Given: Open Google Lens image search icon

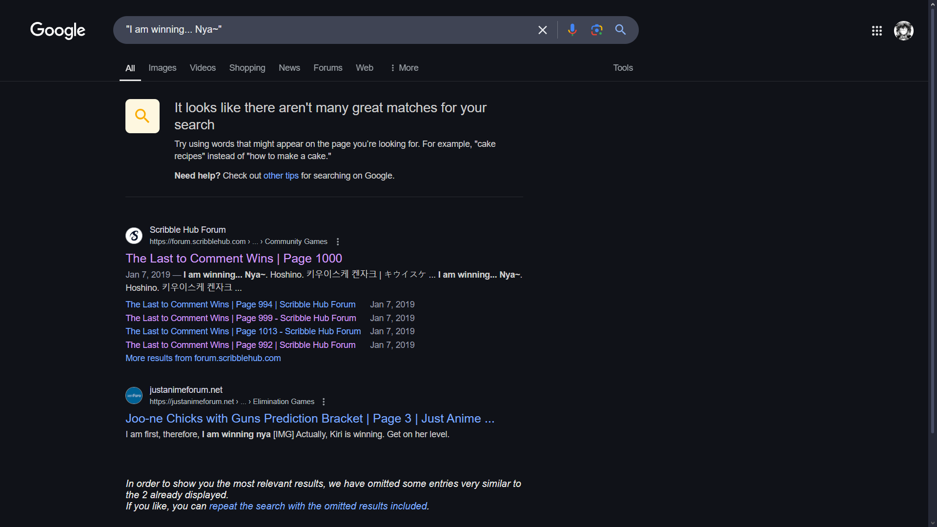Looking at the screenshot, I should pyautogui.click(x=596, y=30).
